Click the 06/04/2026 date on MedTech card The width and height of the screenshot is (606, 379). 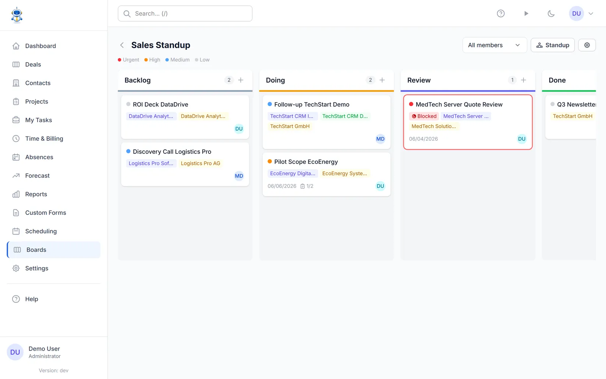point(423,139)
